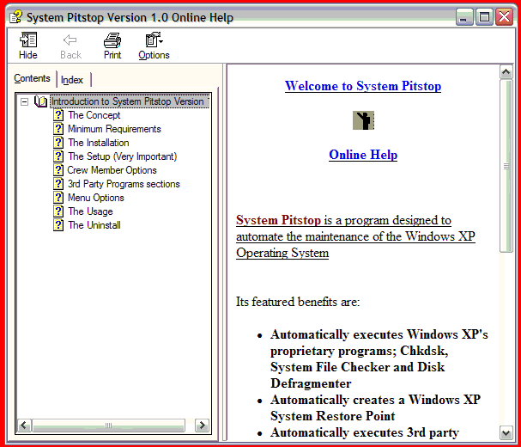This screenshot has width=521, height=447.
Task: Click the Online Help link
Action: point(362,155)
